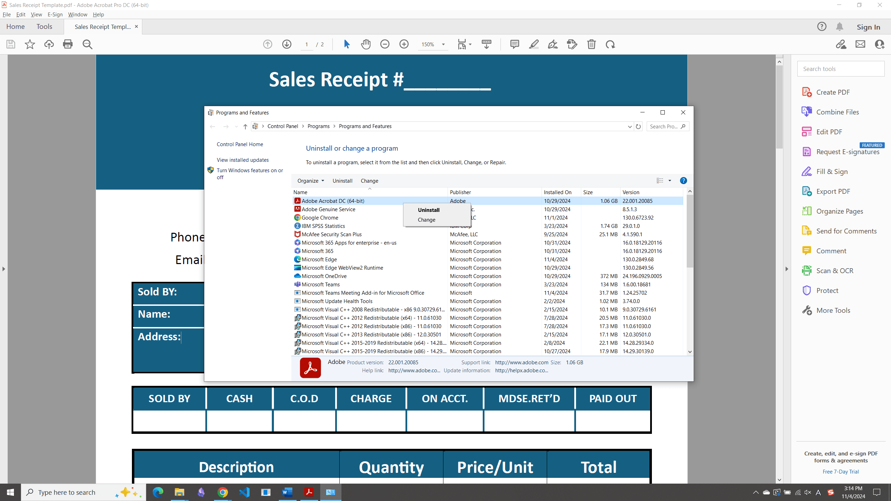This screenshot has height=501, width=891.
Task: Open Turn Windows features on or off
Action: [x=250, y=174]
